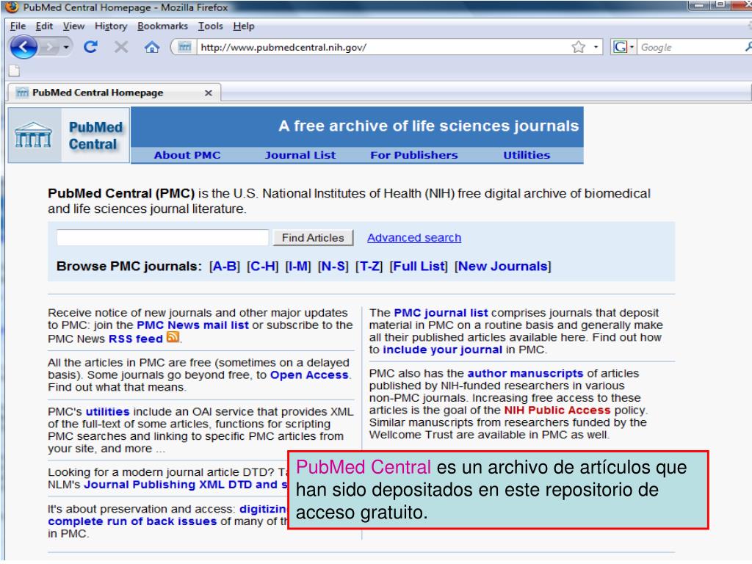Click the PubMed Central logo text
752x564 pixels.
click(95, 135)
